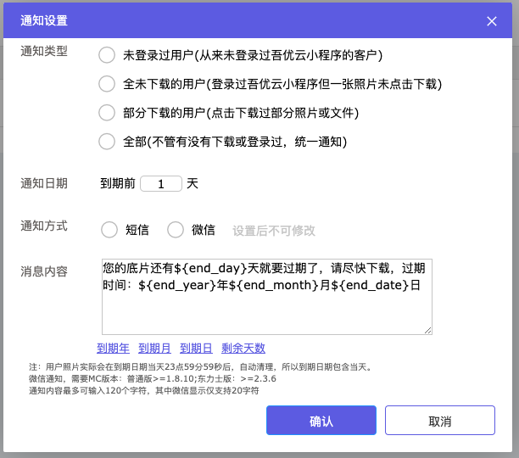The height and width of the screenshot is (458, 519).
Task: Insert the 到期年 placeholder link
Action: pos(113,348)
